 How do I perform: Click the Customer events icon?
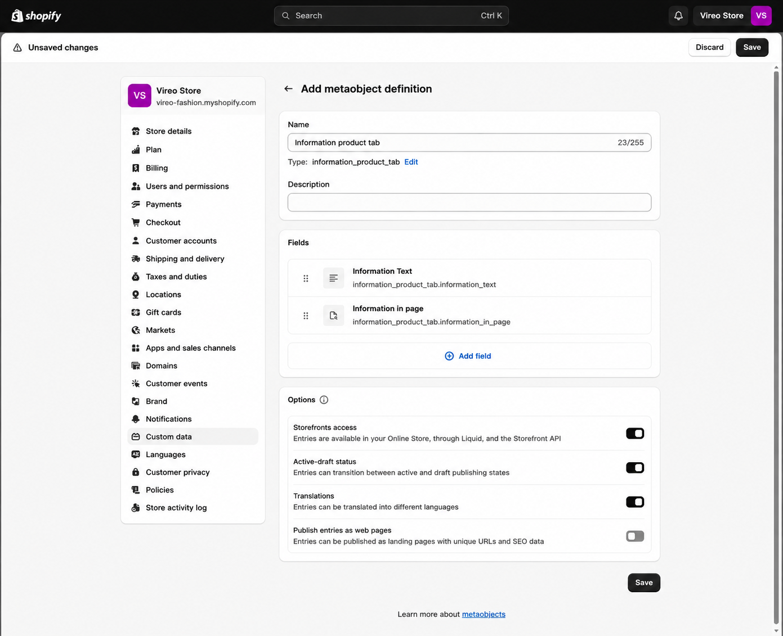136,384
